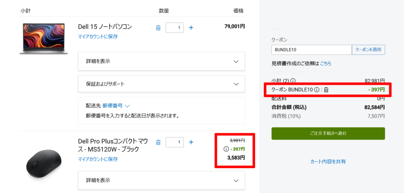Click カート内容を共有 link
The width and height of the screenshot is (404, 193).
328,161
